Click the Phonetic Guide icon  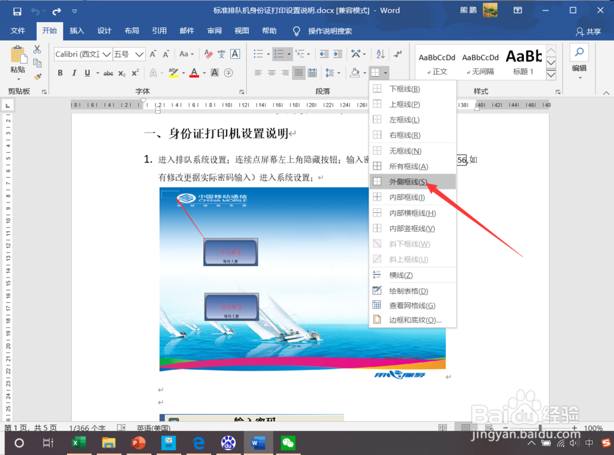point(222,55)
